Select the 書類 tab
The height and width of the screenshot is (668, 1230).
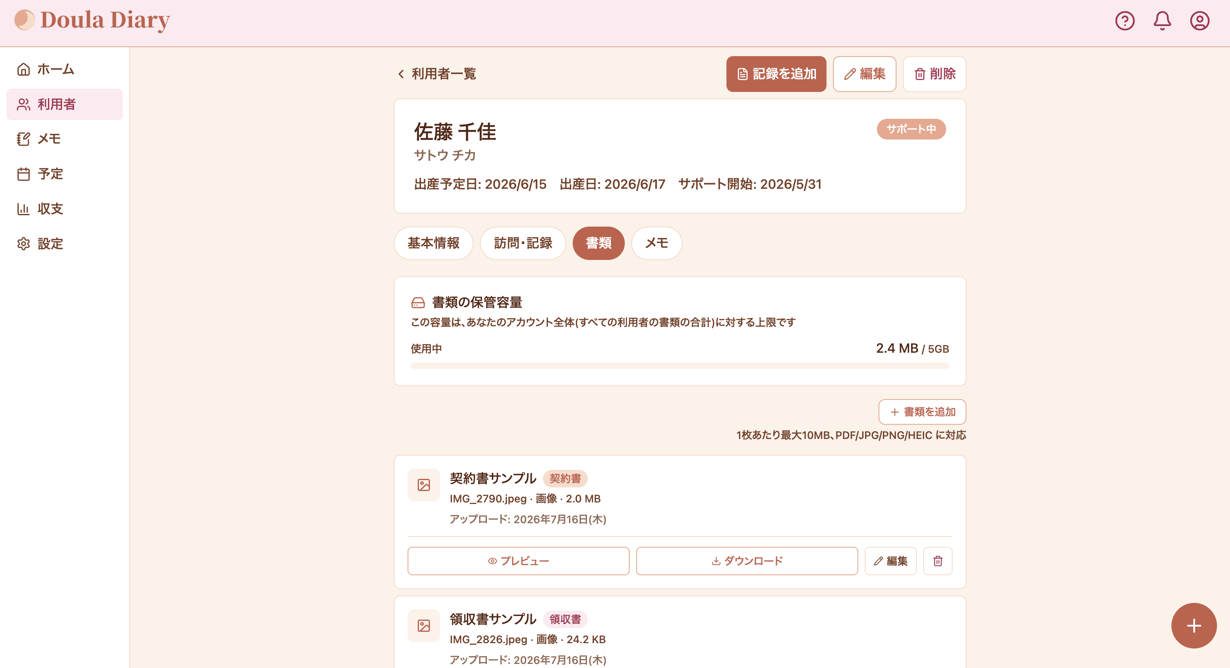(598, 243)
